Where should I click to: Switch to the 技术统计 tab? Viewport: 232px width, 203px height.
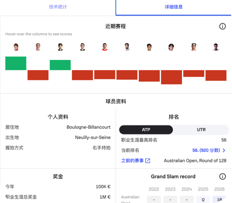tap(58, 7)
